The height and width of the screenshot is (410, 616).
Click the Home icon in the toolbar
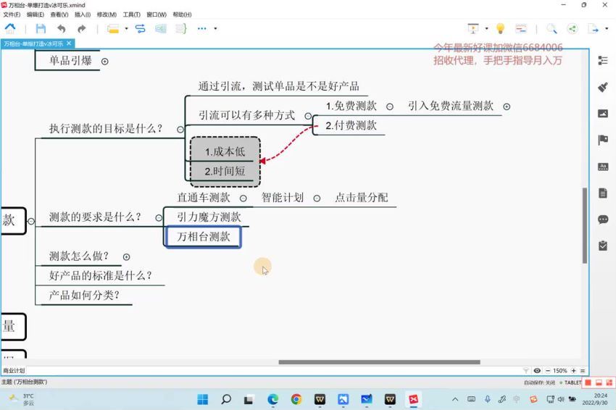(10, 28)
